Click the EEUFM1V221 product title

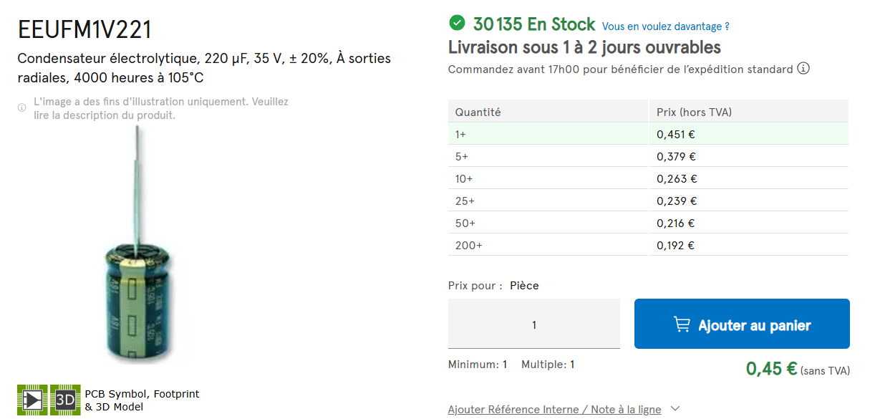[84, 30]
